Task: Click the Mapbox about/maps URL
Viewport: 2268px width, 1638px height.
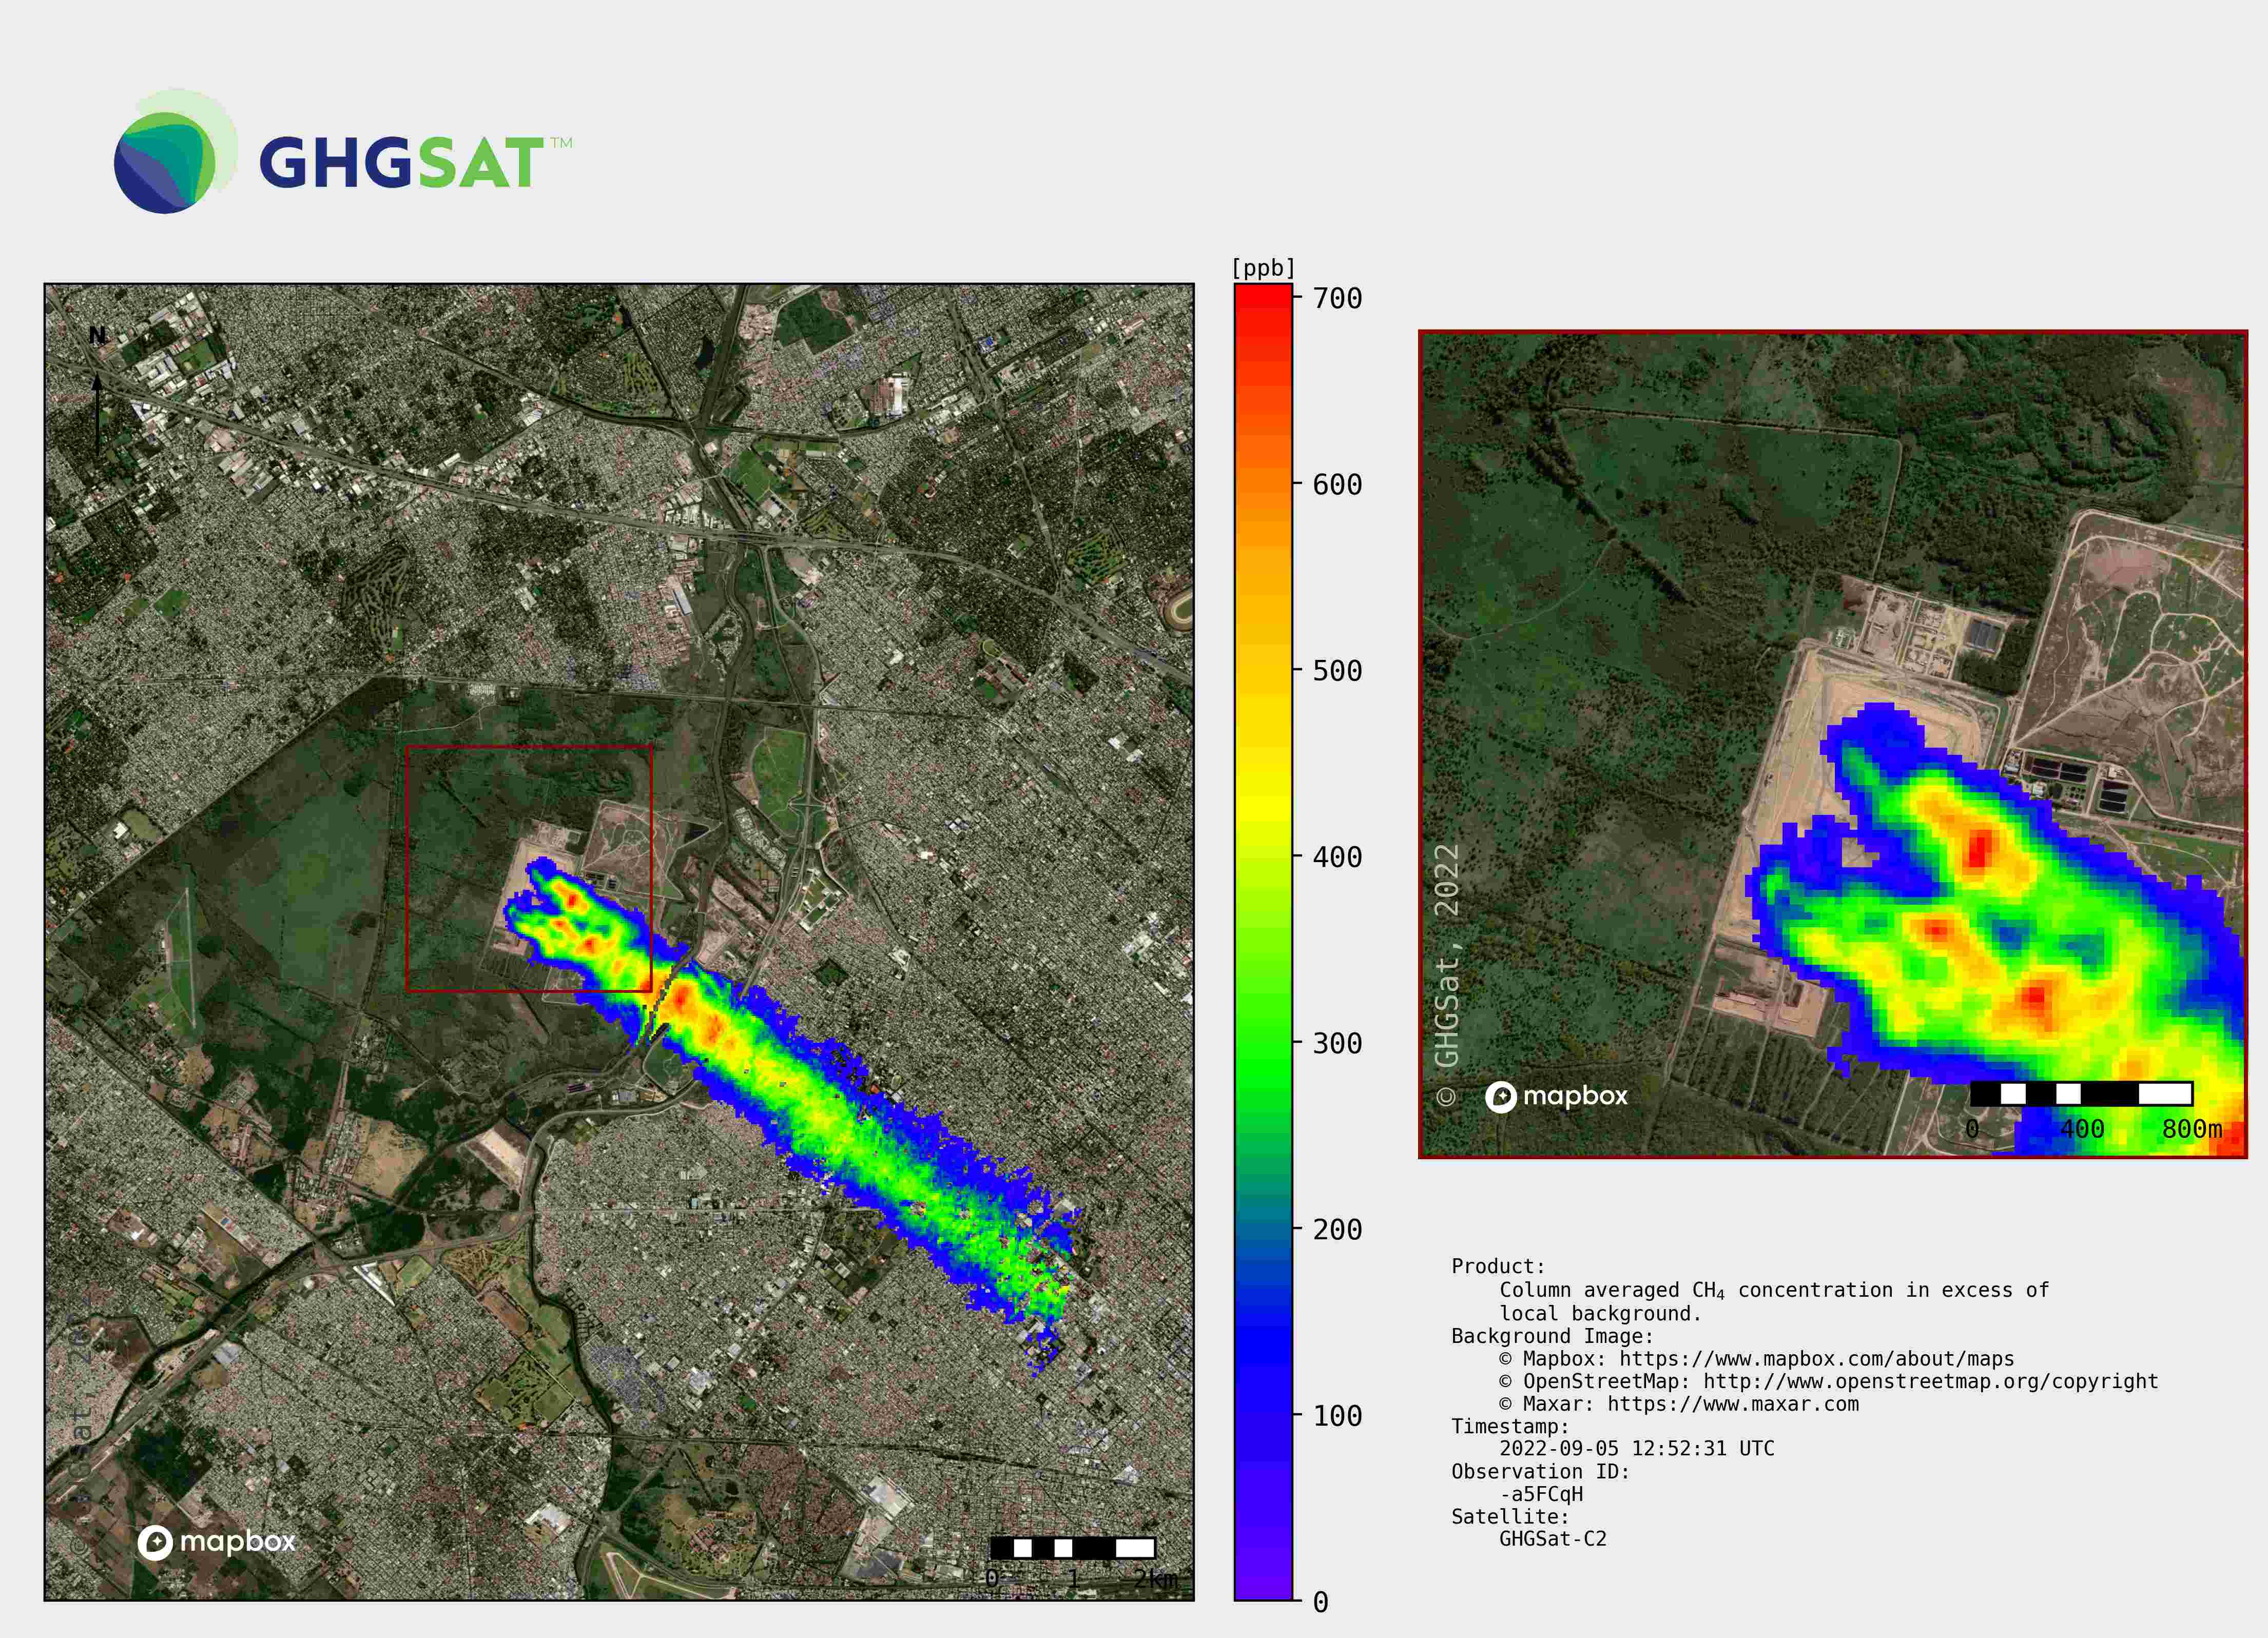Action: [1816, 1358]
